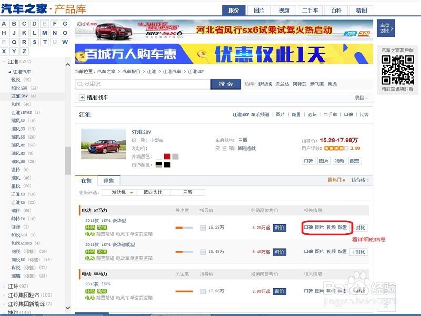
Task: Click 询价 for iEV4 豪华型
Action: click(x=279, y=228)
